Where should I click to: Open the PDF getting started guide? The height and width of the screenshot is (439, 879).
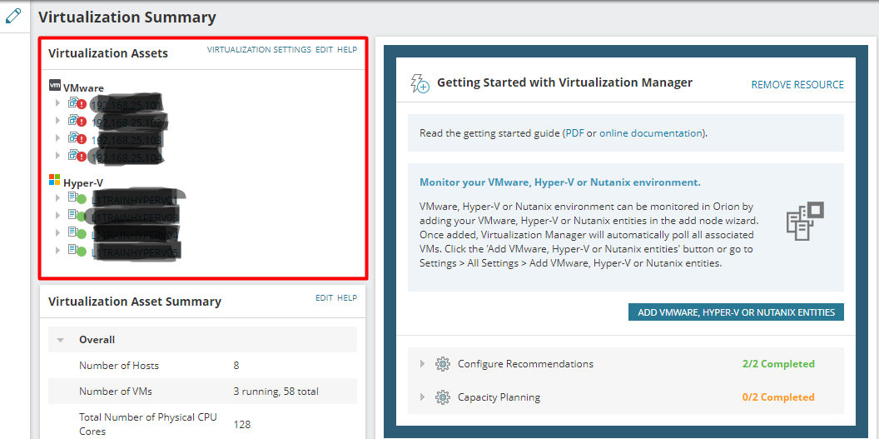(574, 133)
